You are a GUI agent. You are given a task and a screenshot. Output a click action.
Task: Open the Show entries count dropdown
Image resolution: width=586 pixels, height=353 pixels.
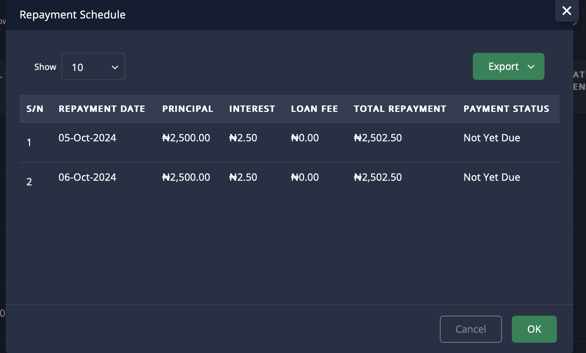[x=93, y=67]
